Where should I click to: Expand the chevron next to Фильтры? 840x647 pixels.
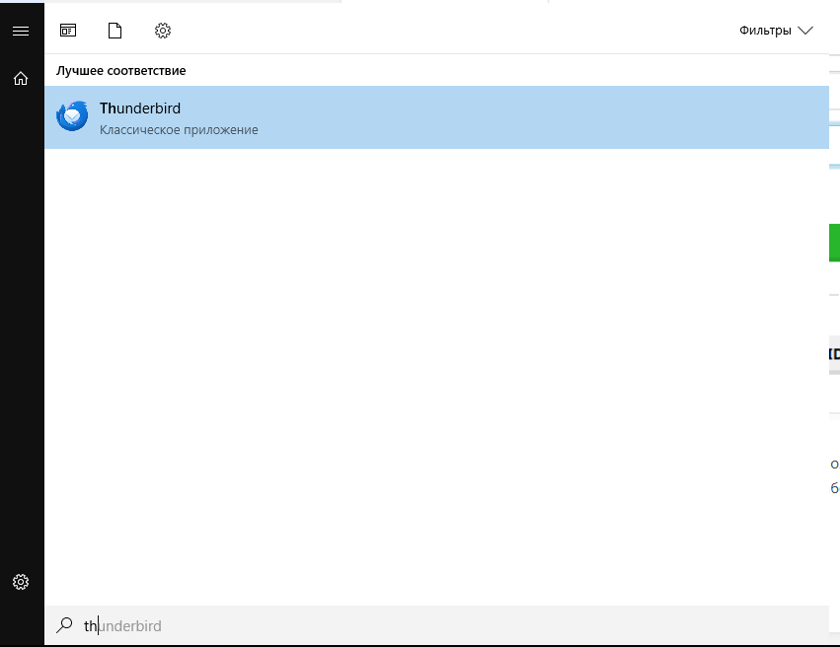point(805,31)
